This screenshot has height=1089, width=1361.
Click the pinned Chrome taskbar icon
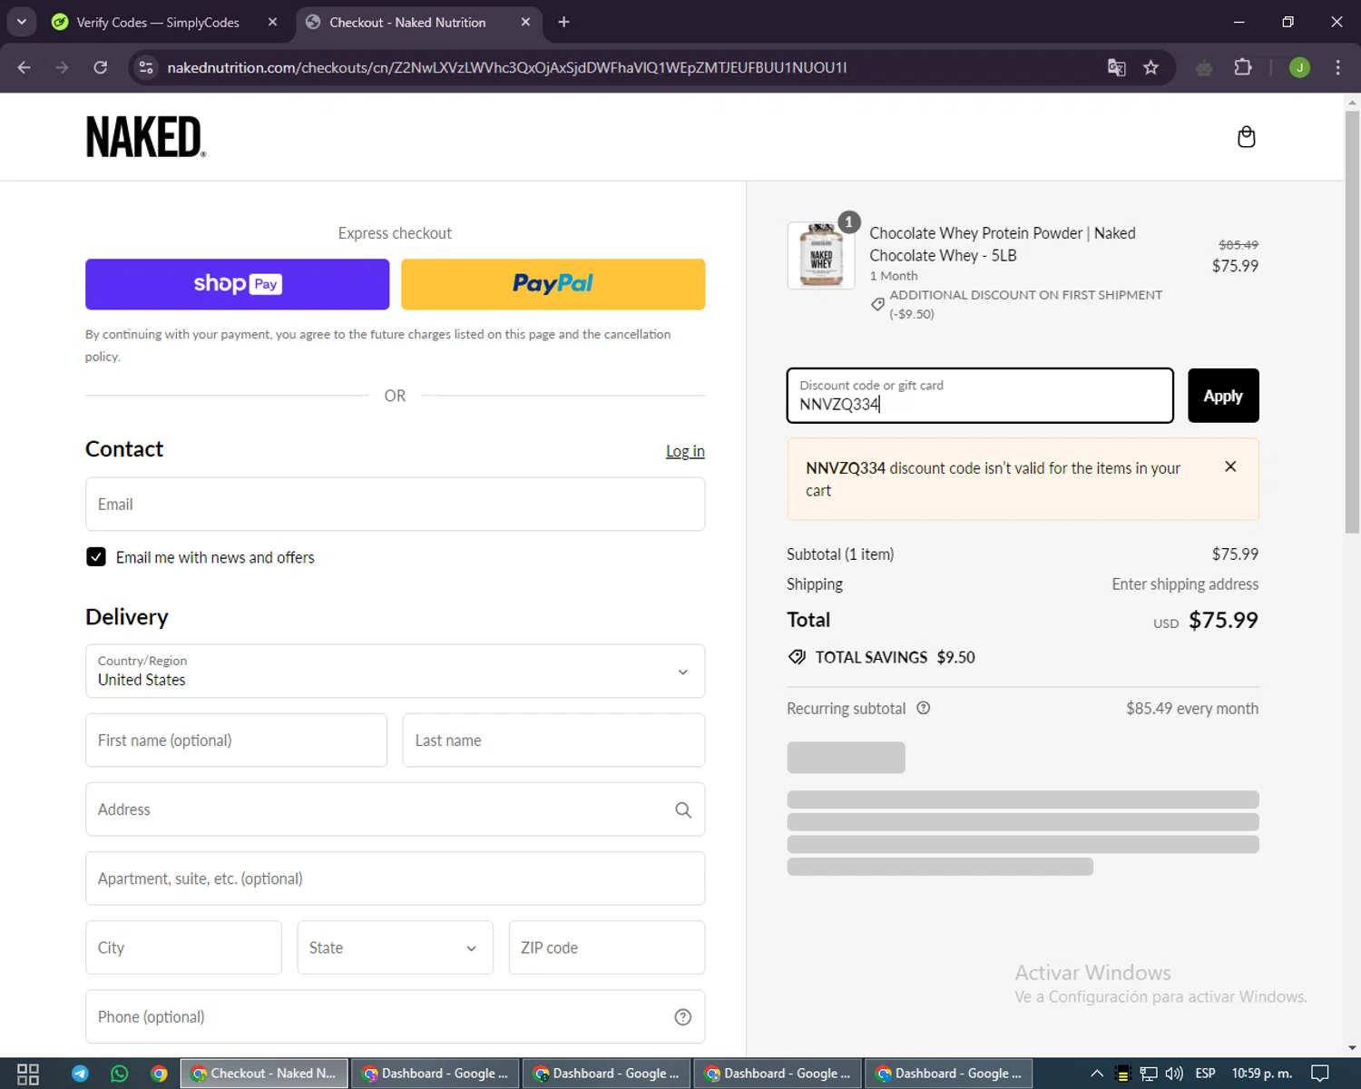tap(159, 1074)
